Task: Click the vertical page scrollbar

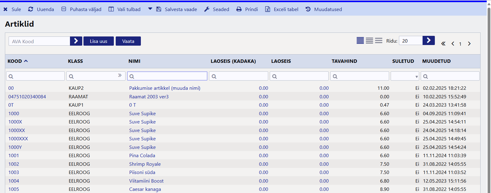Action: (x=489, y=92)
